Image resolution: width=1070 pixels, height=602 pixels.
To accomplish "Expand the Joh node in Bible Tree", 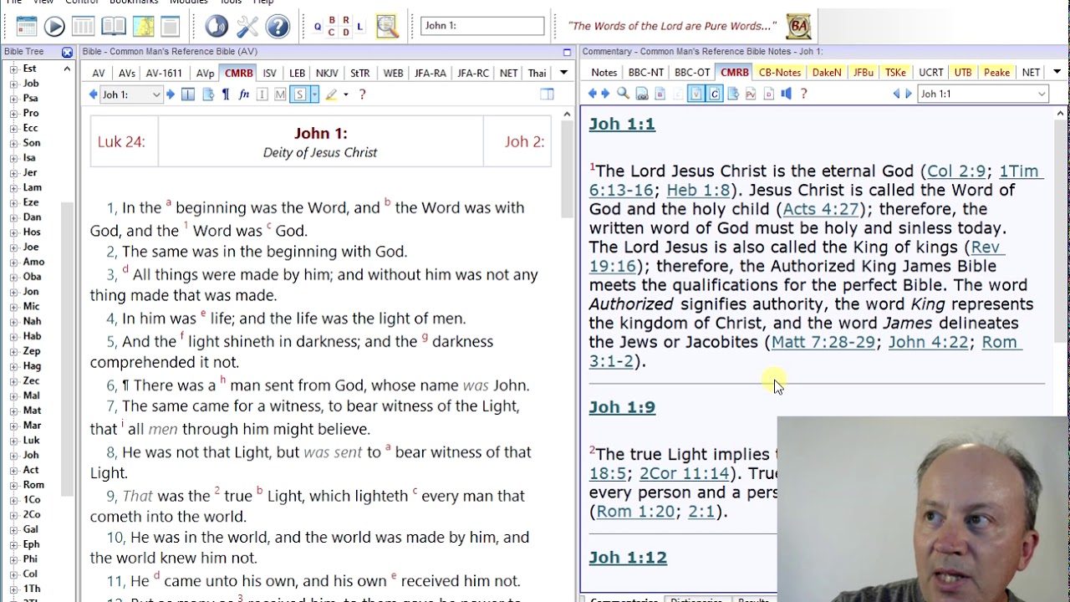I will tap(14, 456).
